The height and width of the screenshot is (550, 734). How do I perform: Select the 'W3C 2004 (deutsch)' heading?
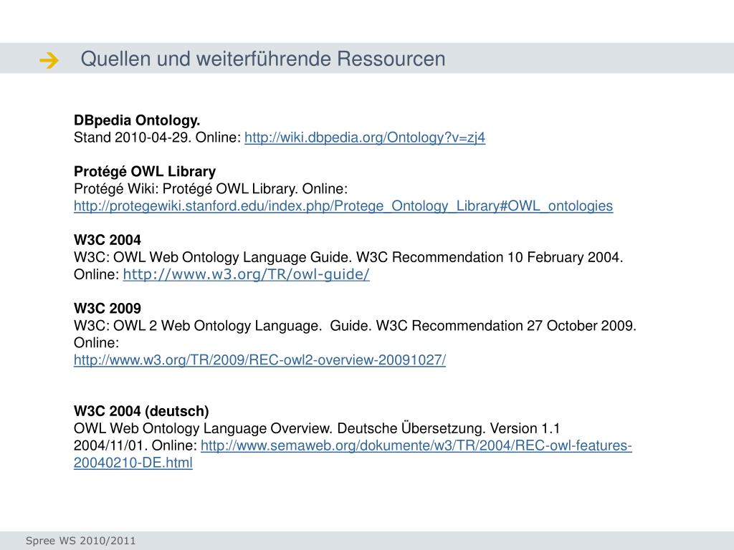(141, 411)
